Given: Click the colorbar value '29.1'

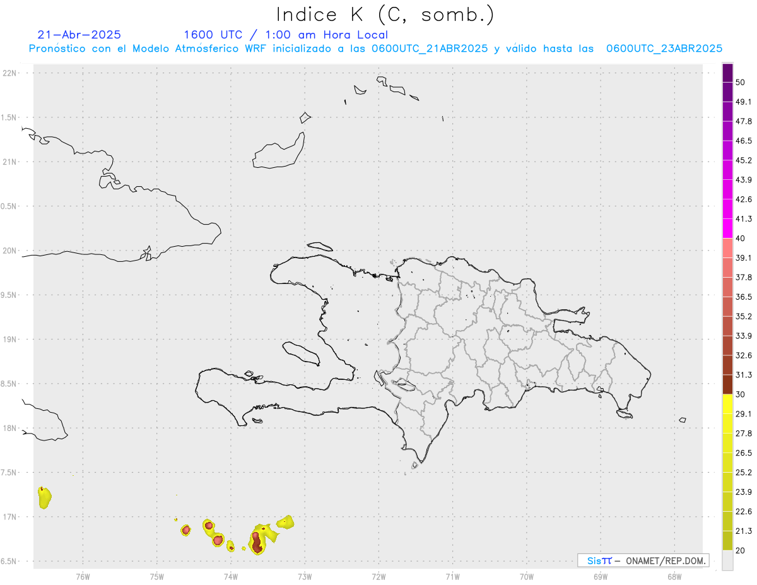Looking at the screenshot, I should click(x=744, y=414).
